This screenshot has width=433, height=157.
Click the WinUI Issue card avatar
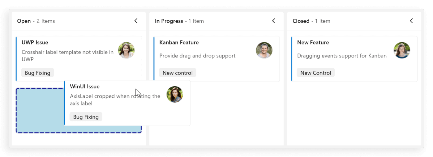[x=175, y=94]
